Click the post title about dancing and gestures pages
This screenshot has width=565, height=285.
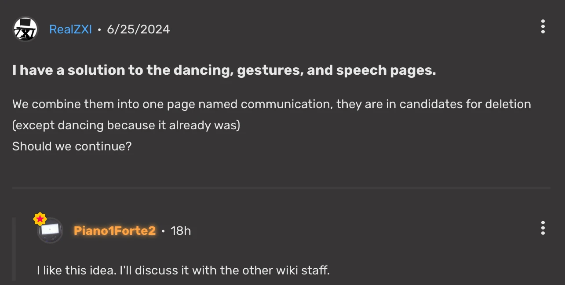pyautogui.click(x=224, y=70)
